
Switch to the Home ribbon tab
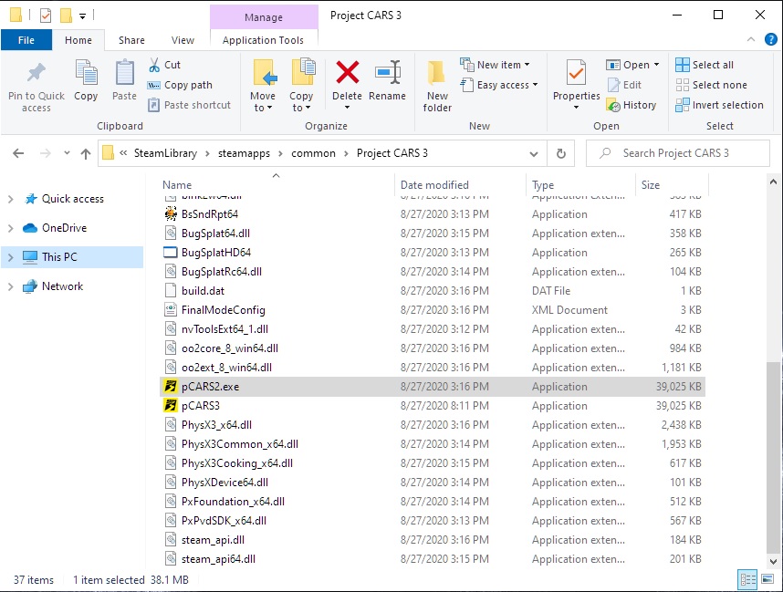pos(78,40)
